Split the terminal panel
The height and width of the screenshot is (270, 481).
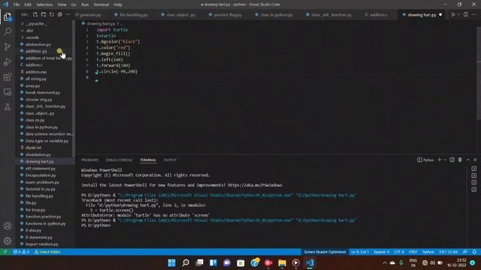tap(452, 160)
